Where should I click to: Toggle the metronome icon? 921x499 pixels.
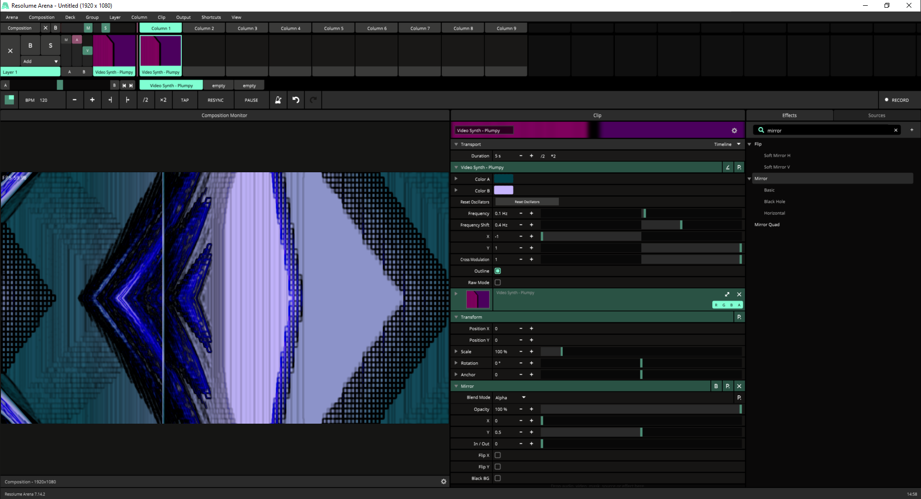coord(278,100)
